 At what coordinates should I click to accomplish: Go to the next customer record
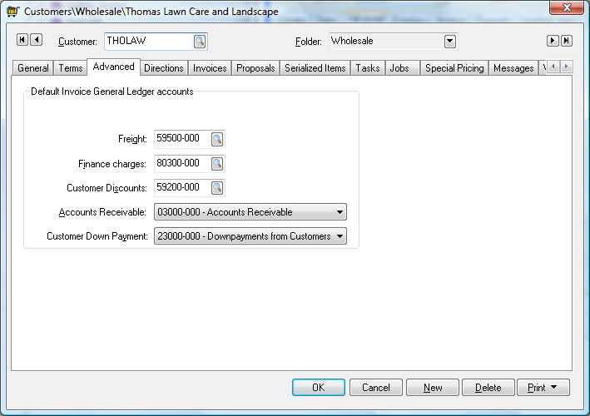[552, 41]
